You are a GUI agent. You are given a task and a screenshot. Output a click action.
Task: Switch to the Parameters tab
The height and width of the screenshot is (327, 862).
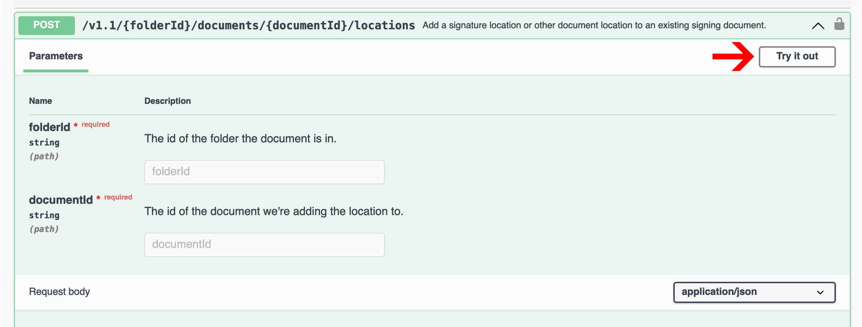click(55, 56)
